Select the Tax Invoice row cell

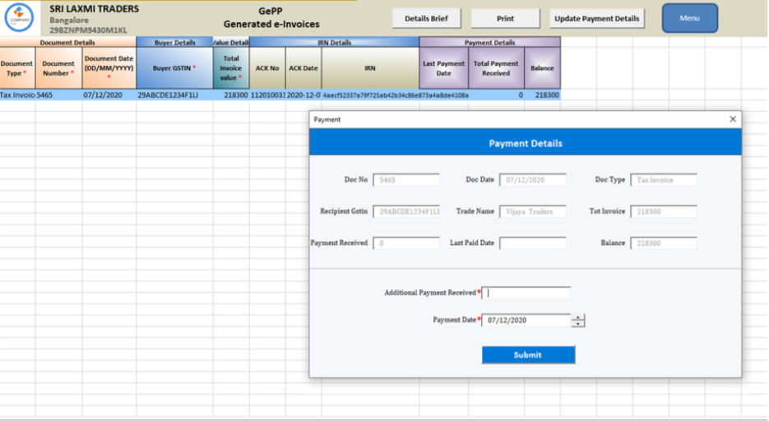[17, 95]
